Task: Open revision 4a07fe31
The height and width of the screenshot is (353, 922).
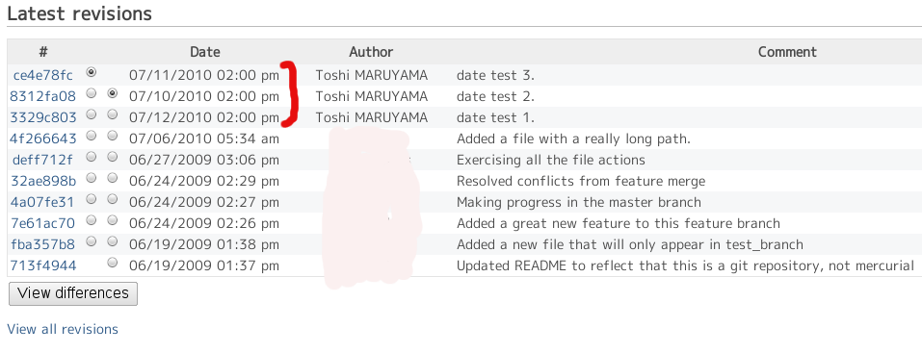Action: tap(43, 202)
